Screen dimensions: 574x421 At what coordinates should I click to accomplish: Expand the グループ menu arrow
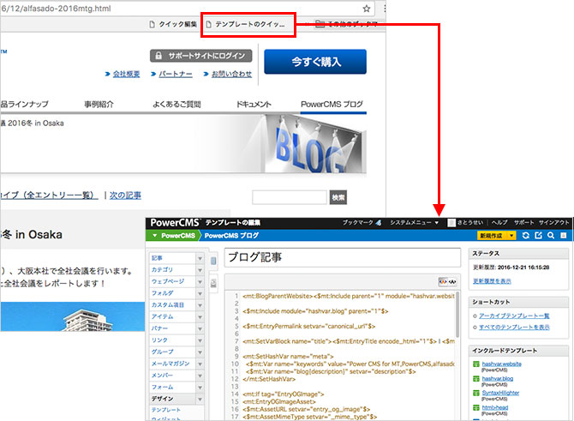(200, 352)
